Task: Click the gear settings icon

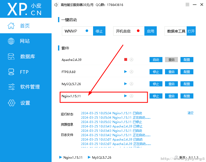Action: coord(11,103)
